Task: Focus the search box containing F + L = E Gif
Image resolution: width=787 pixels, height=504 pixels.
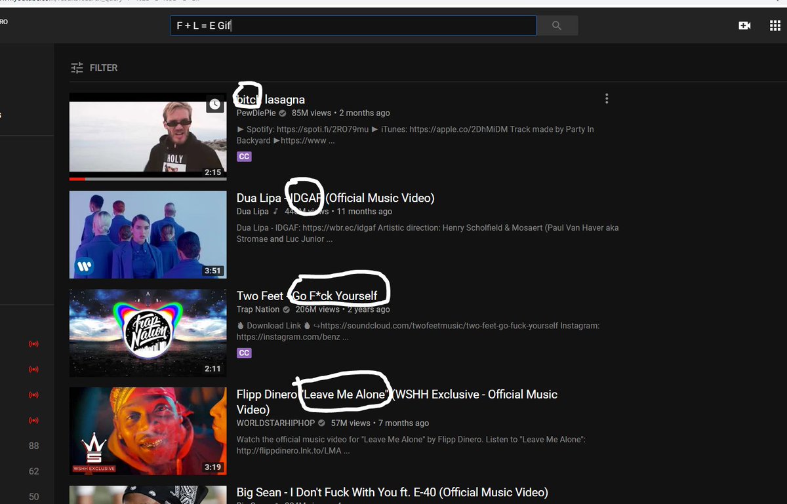Action: [x=353, y=26]
